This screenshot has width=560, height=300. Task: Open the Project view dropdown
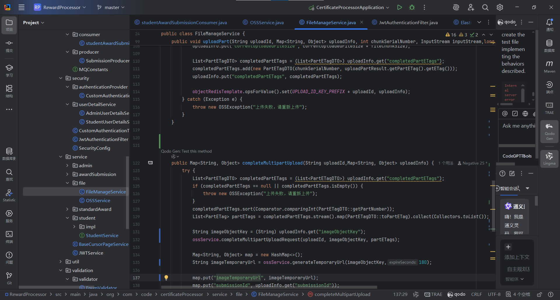click(x=34, y=22)
